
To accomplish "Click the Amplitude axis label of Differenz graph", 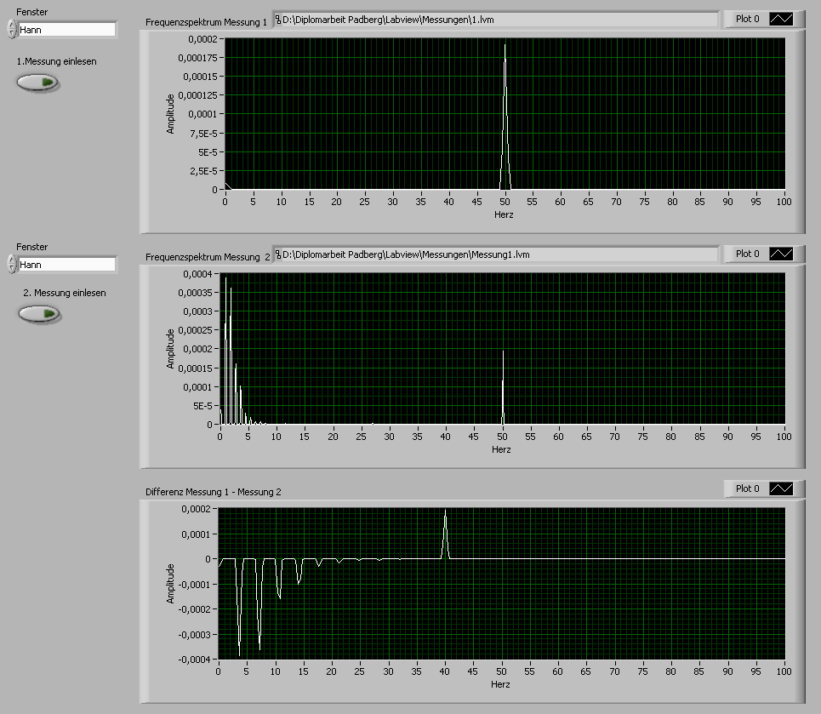I will [170, 584].
